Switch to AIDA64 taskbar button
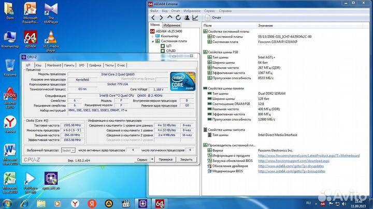Viewport: 373px width, 209px height. (x=160, y=204)
